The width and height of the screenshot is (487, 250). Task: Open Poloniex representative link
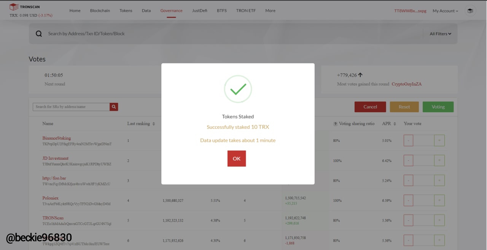click(x=51, y=198)
